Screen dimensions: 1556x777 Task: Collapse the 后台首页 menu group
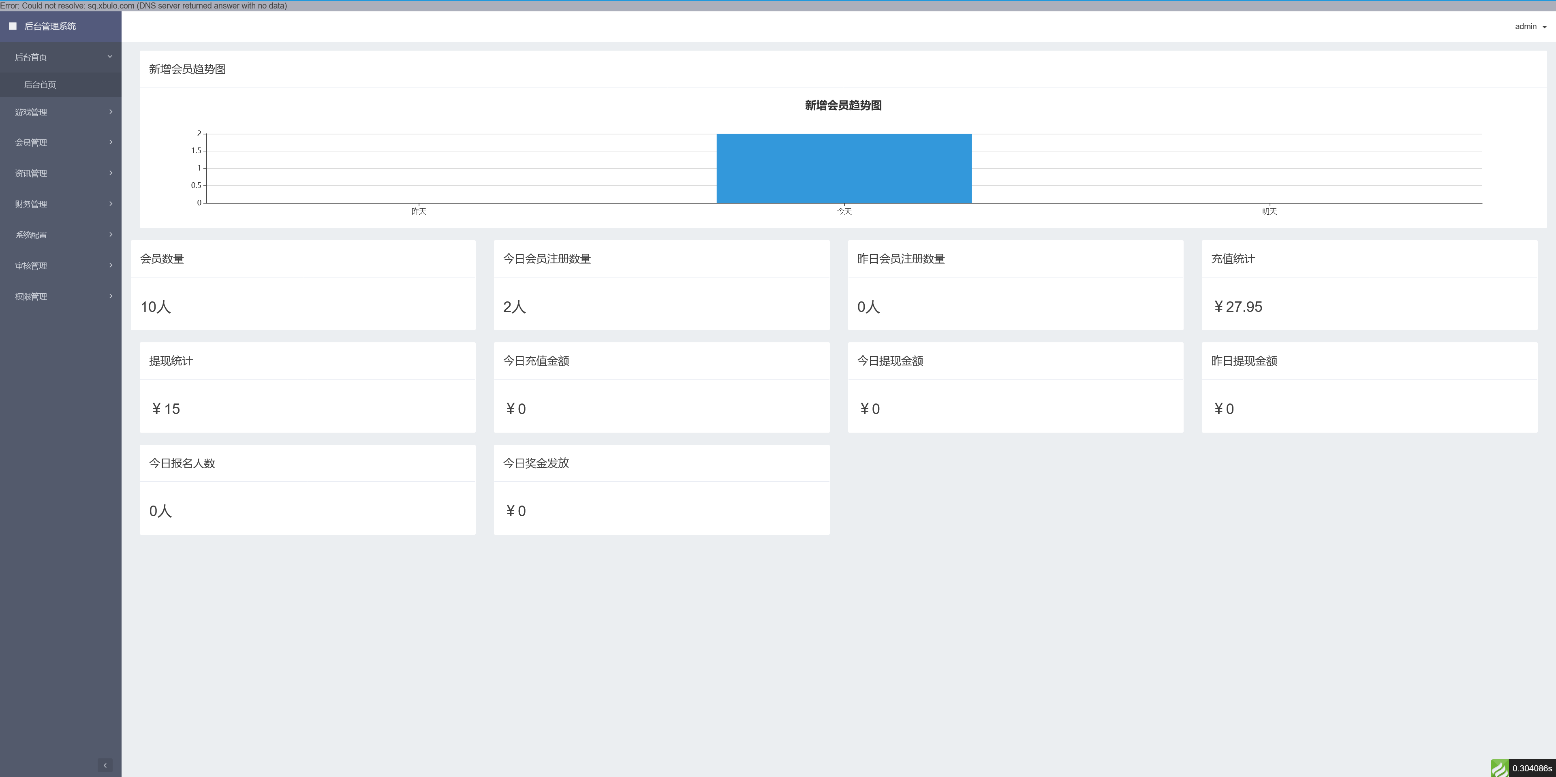tap(60, 57)
